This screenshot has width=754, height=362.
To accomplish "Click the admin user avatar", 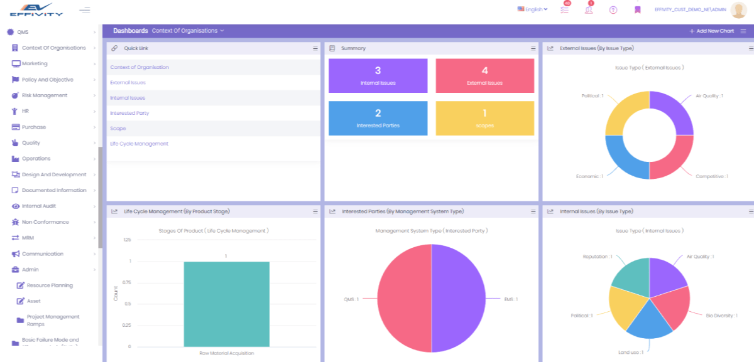I will coord(738,10).
